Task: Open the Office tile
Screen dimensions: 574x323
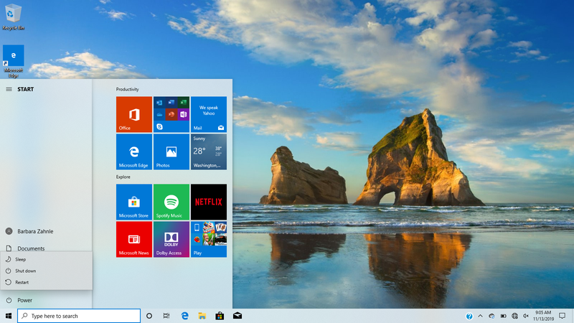Action: [134, 114]
